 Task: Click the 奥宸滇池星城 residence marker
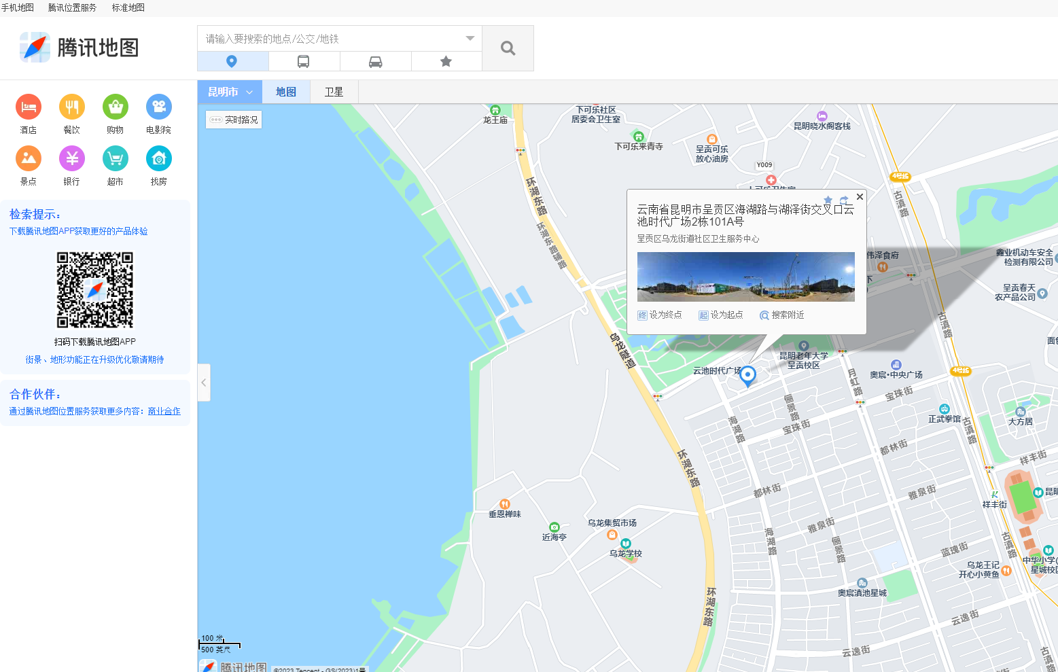(x=862, y=583)
